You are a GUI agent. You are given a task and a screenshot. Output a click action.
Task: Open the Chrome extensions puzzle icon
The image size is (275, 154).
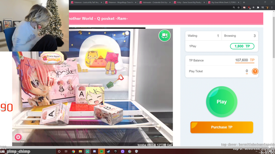(x=258, y=8)
